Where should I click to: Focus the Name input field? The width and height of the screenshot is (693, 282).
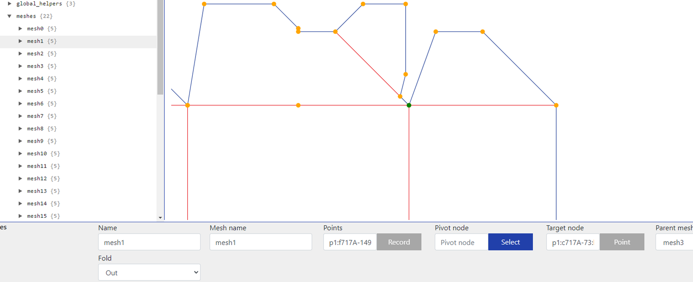[149, 242]
